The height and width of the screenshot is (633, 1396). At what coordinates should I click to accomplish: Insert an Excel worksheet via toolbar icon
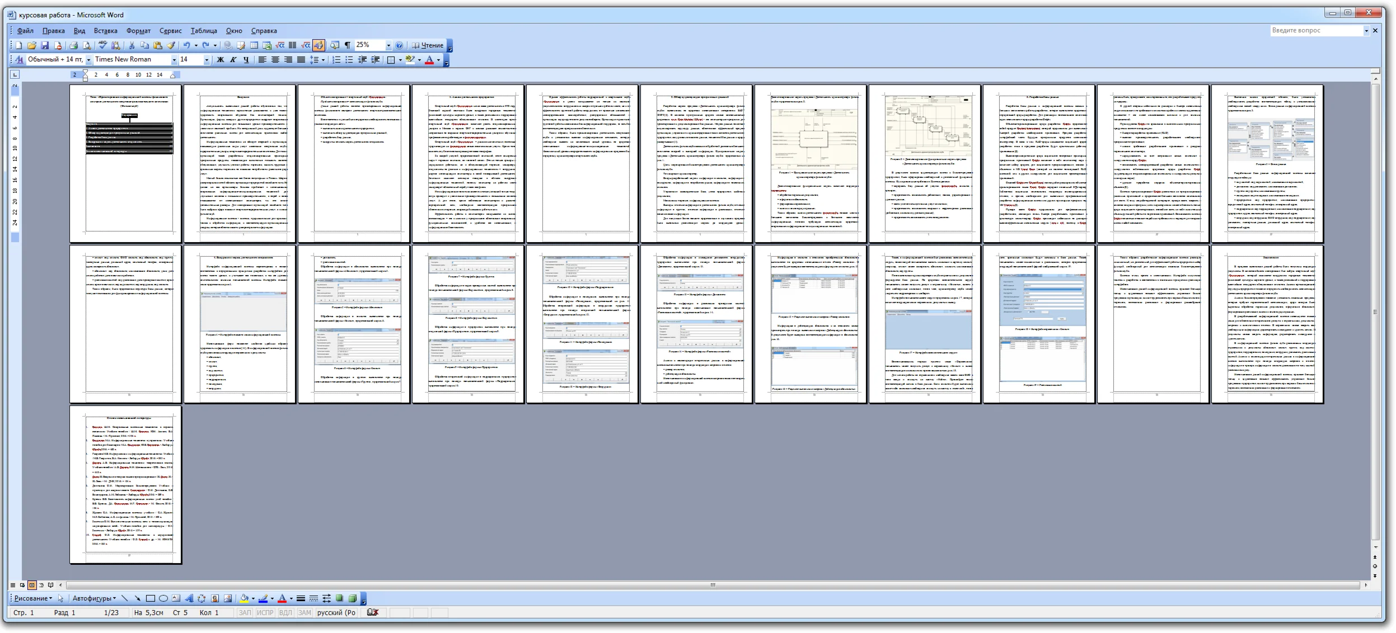(267, 45)
